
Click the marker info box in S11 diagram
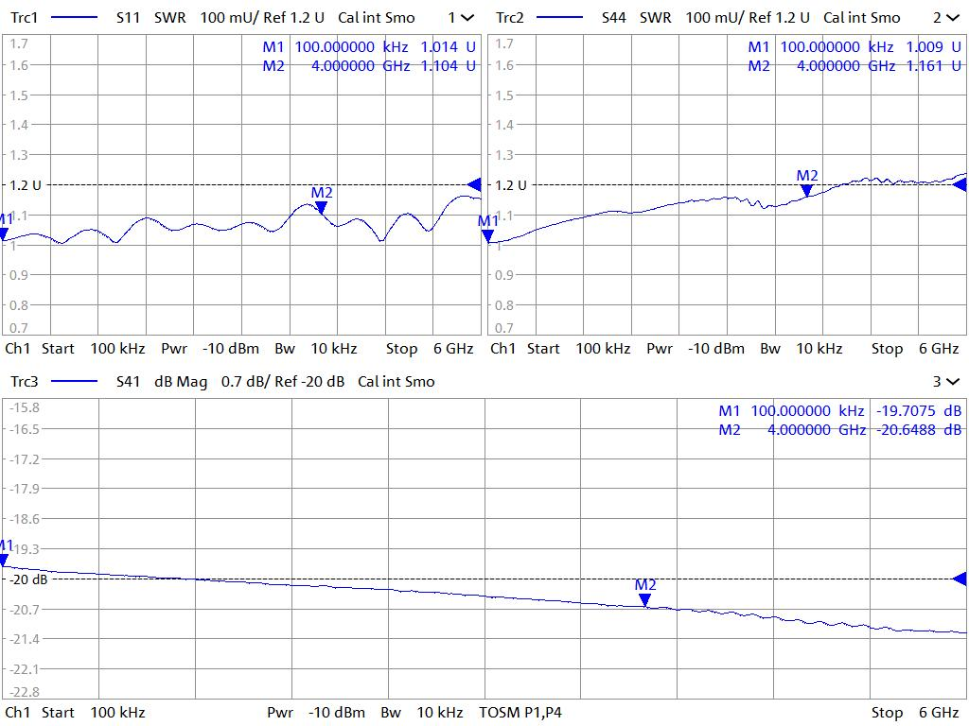click(369, 56)
